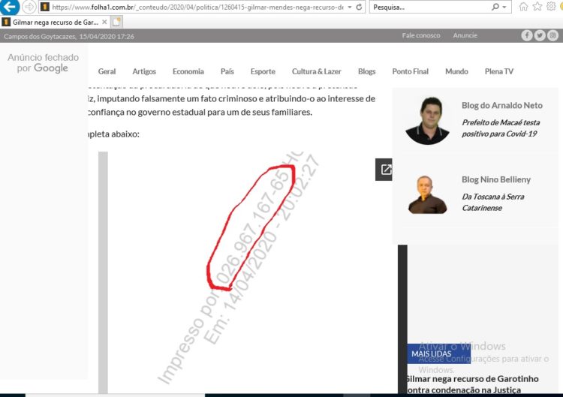Click the Pesquisa search input field
This screenshot has height=397, width=563.
431,8
